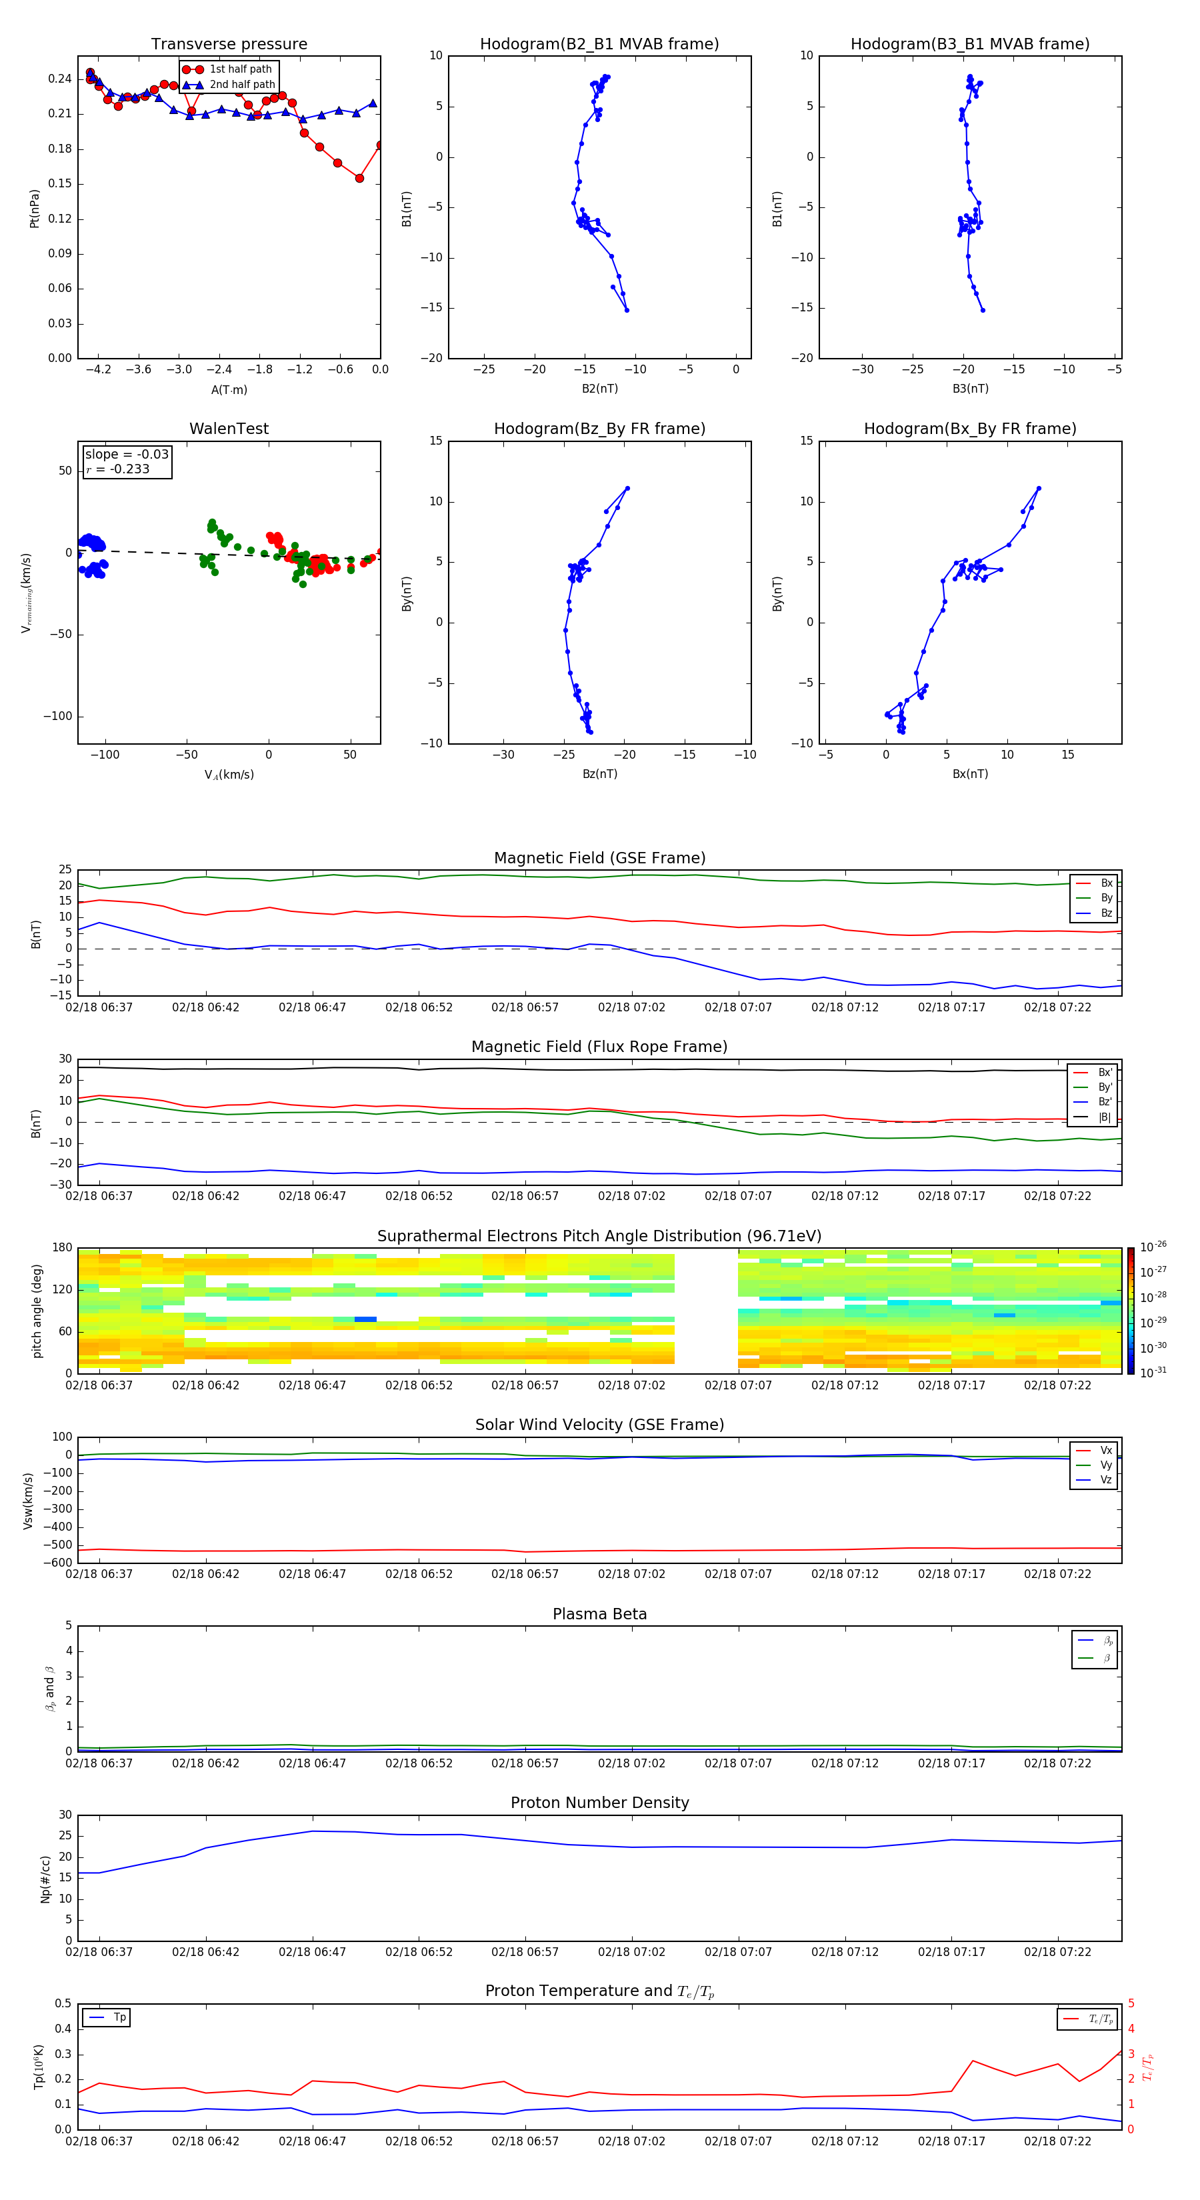1200x2200 pixels.
Task: Click the 'pitch angle (deg)' y-axis label
Action: (x=37, y=1311)
